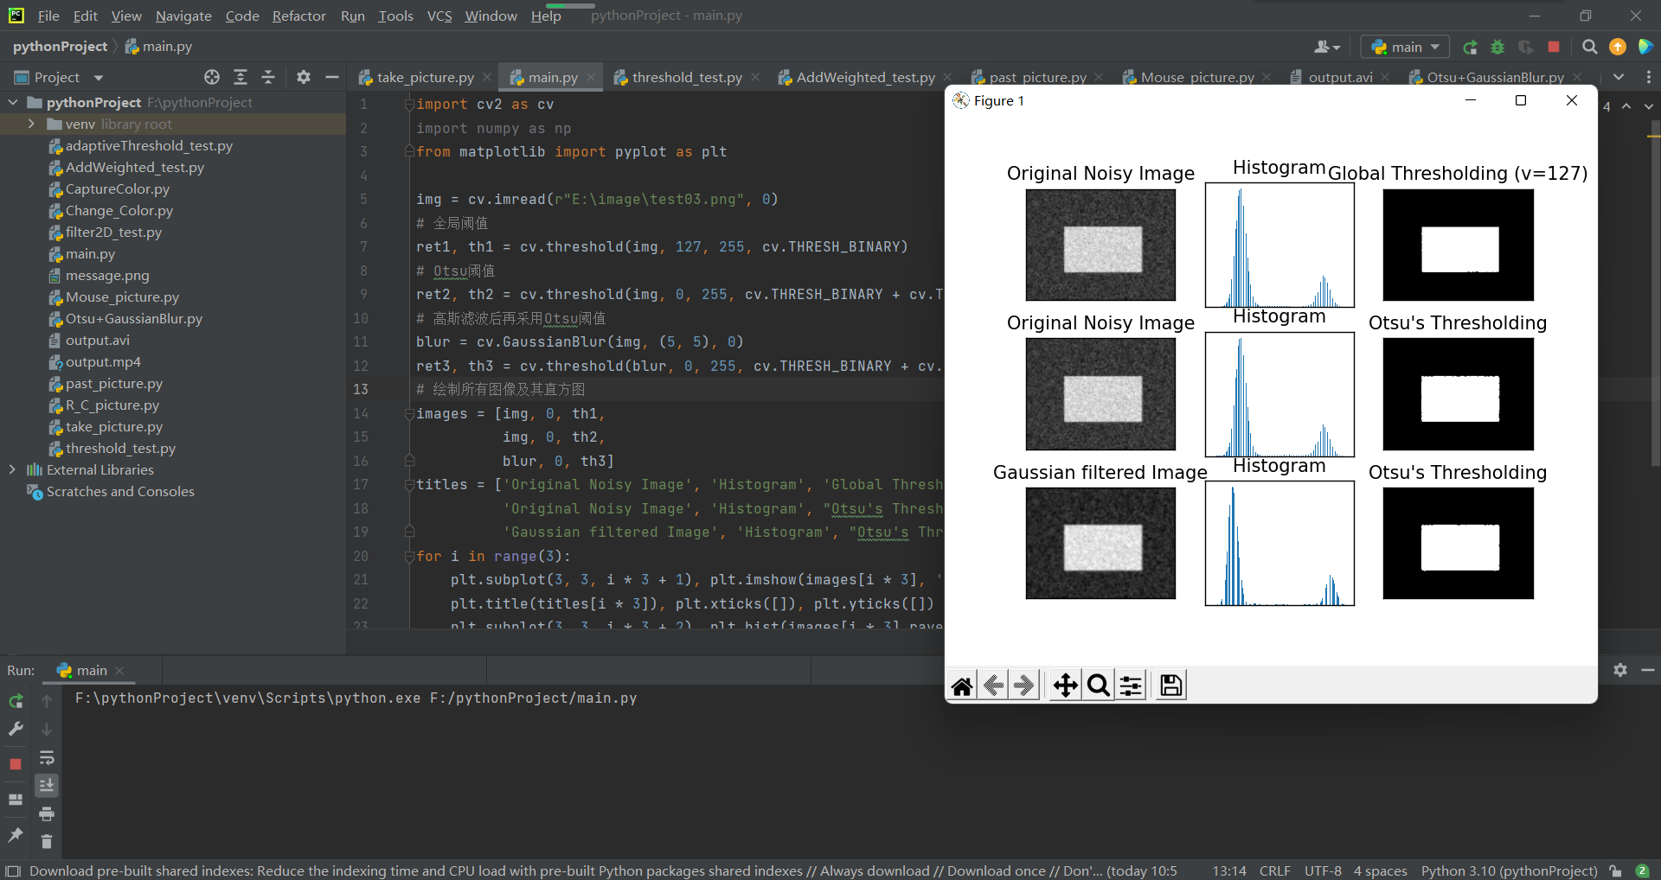
Task: Click Python 3.10 interpreter in status bar
Action: pos(1509,870)
